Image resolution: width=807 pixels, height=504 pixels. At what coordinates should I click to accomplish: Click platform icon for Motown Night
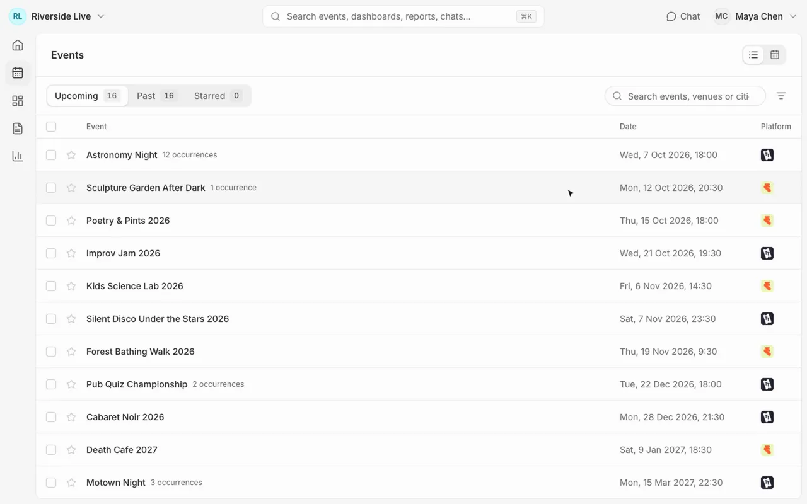[x=767, y=483]
